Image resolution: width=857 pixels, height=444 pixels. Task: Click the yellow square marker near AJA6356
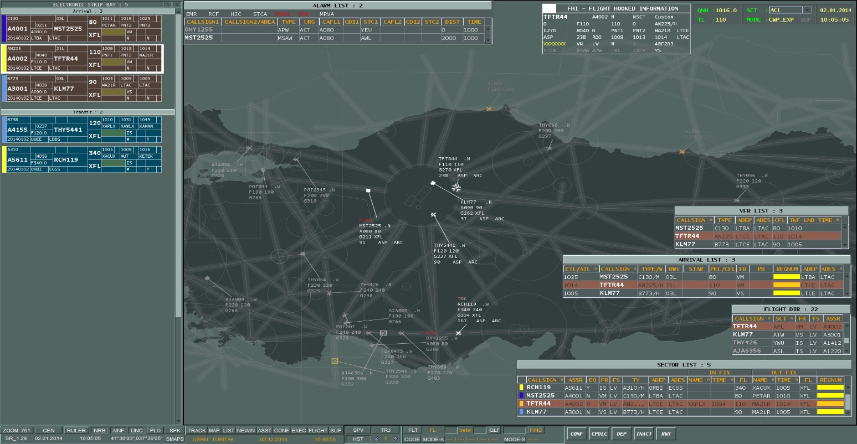(335, 361)
